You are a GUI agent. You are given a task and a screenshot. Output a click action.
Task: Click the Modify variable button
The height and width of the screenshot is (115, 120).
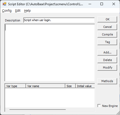(107, 68)
